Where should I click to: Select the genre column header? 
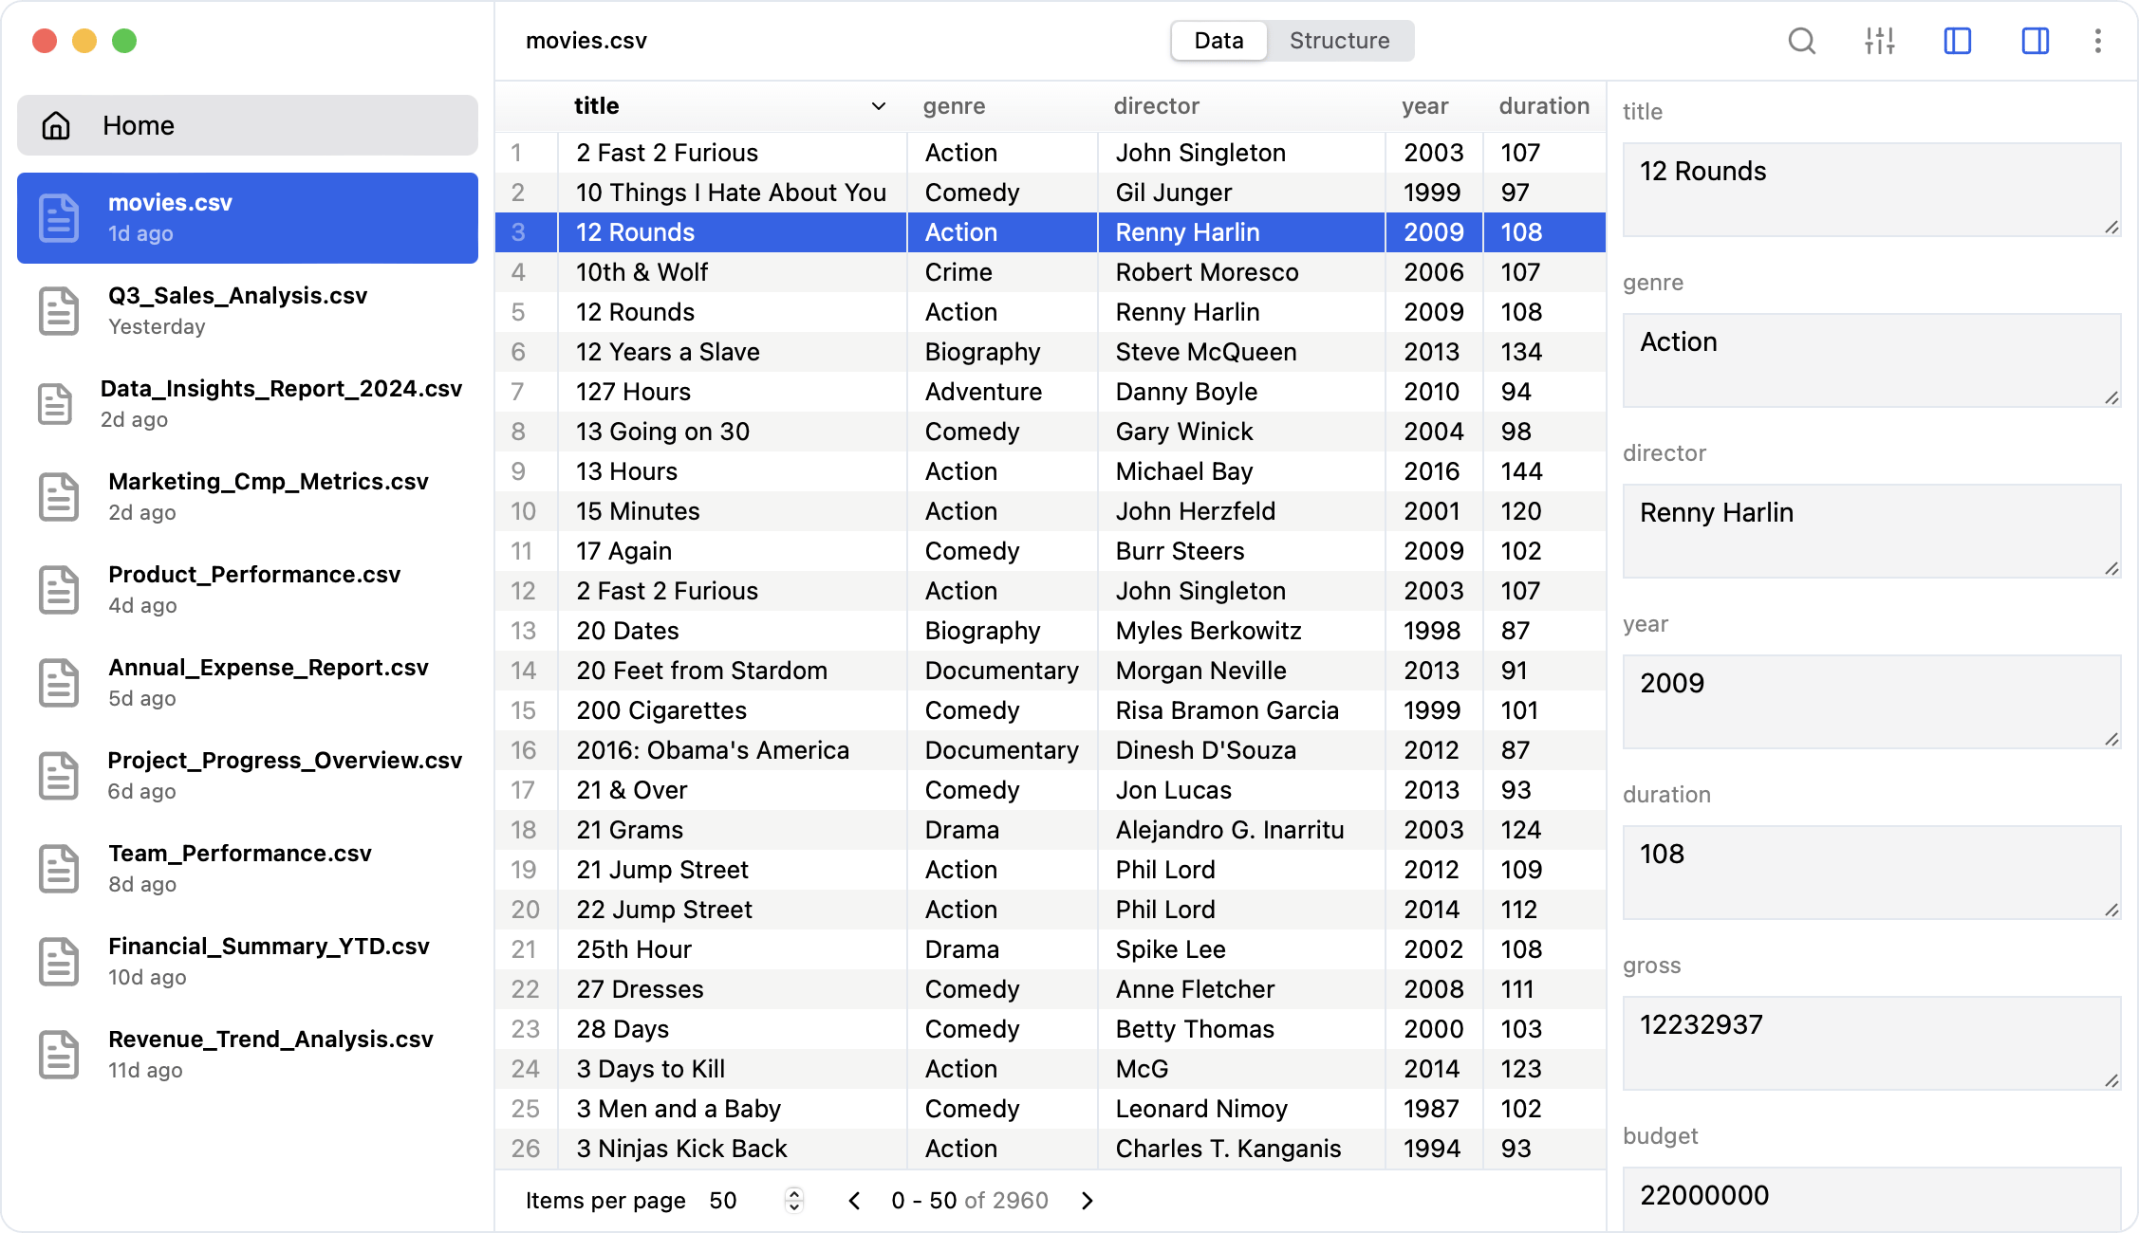954,106
